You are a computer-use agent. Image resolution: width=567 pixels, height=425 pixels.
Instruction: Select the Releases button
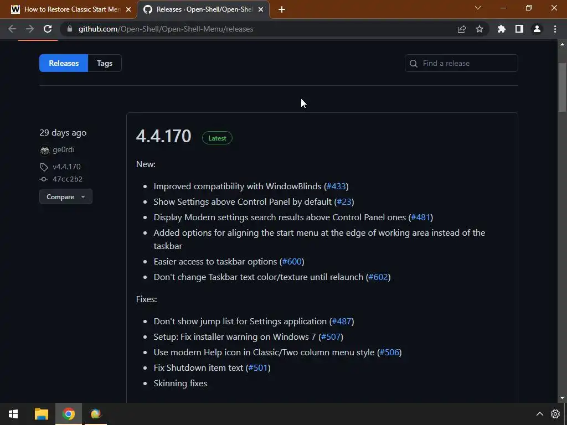click(x=64, y=63)
